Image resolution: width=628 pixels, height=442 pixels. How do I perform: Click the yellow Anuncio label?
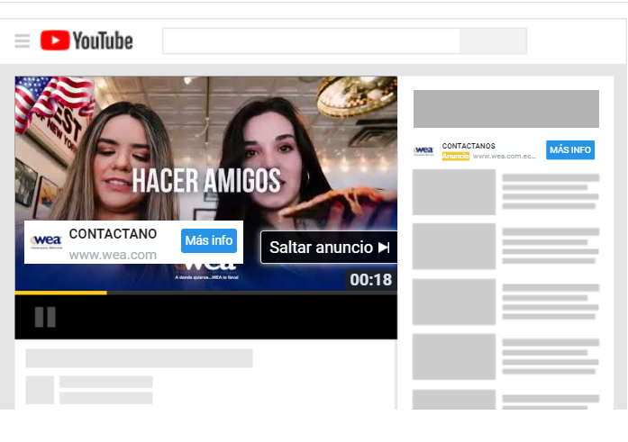[x=455, y=156]
